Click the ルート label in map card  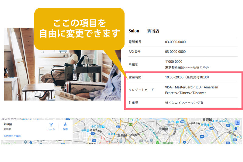51,129
